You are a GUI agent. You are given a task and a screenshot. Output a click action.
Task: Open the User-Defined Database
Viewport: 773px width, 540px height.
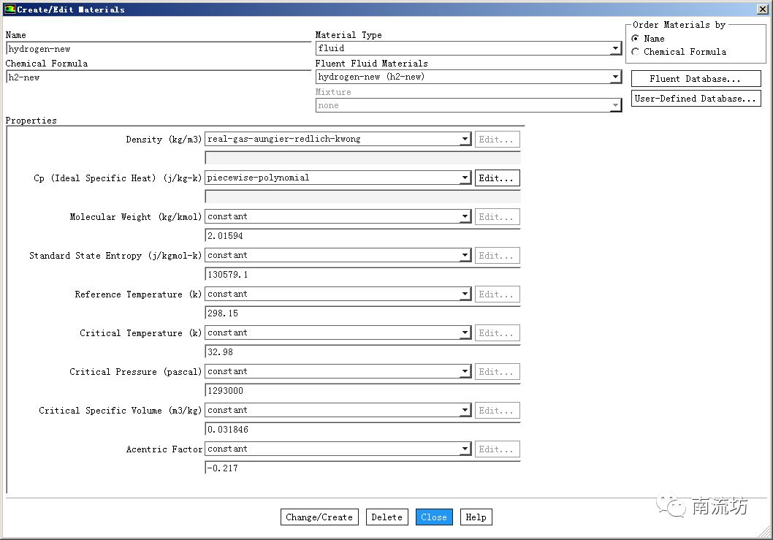pos(696,99)
